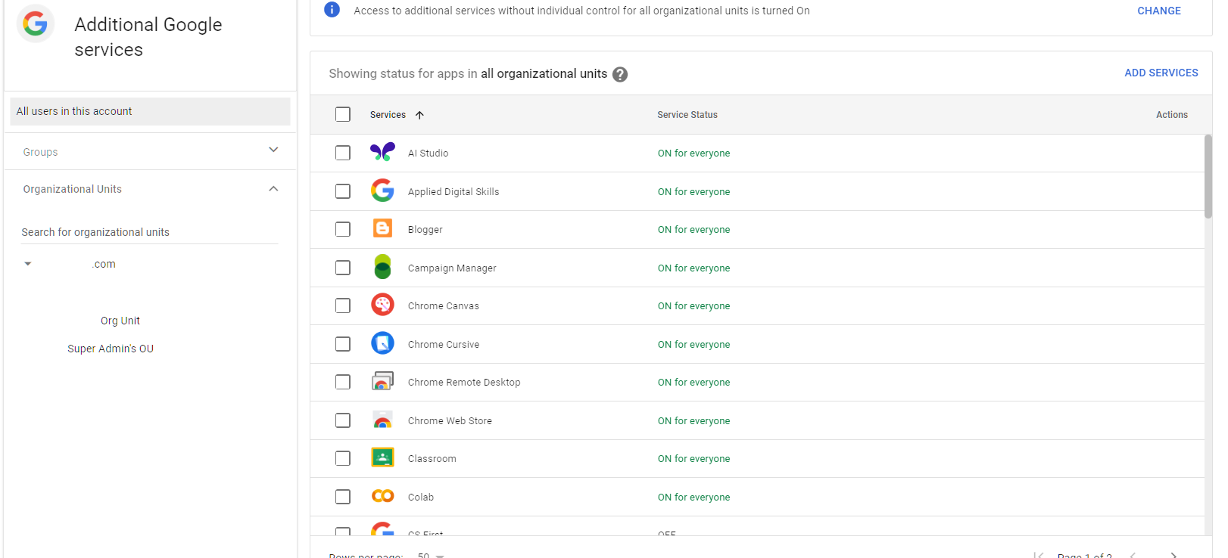Click the AI Studio service icon
1228x558 pixels.
382,152
